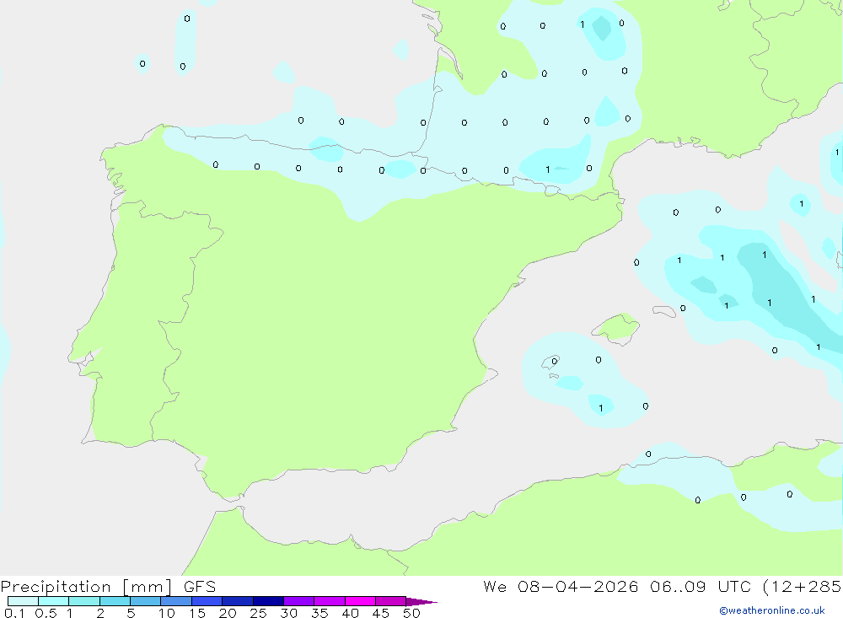
Task: Click the '10' legend scale label
Action: pyautogui.click(x=166, y=613)
